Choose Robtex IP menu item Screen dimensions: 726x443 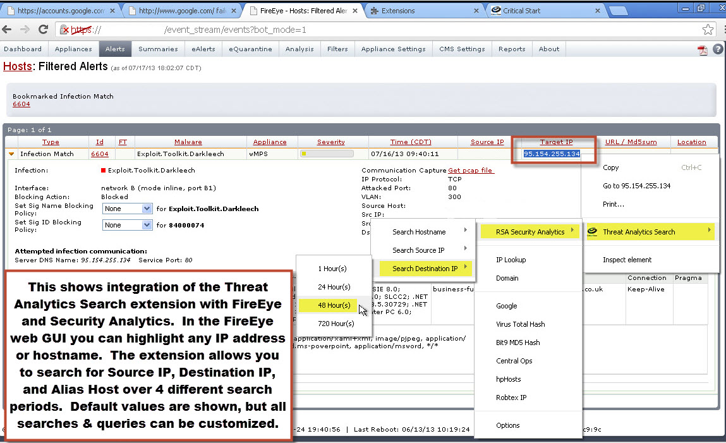click(x=511, y=397)
